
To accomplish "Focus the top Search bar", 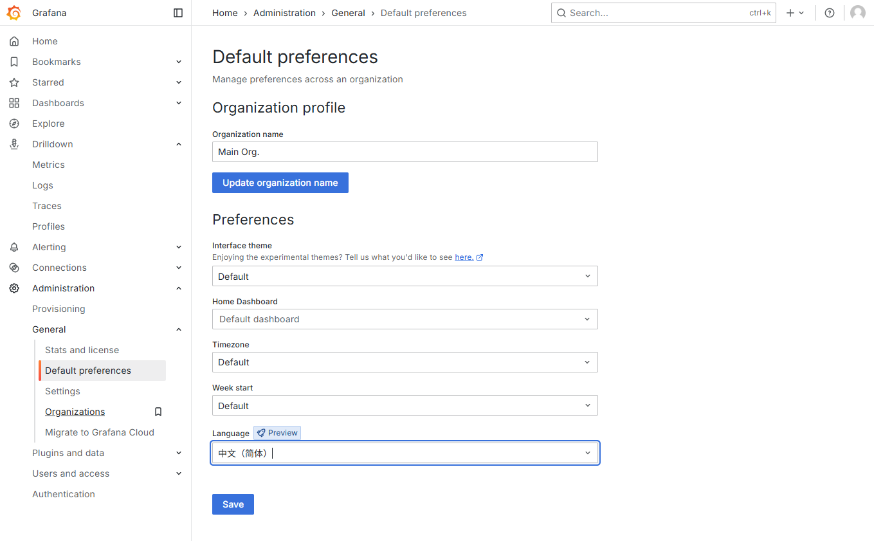I will (x=664, y=13).
